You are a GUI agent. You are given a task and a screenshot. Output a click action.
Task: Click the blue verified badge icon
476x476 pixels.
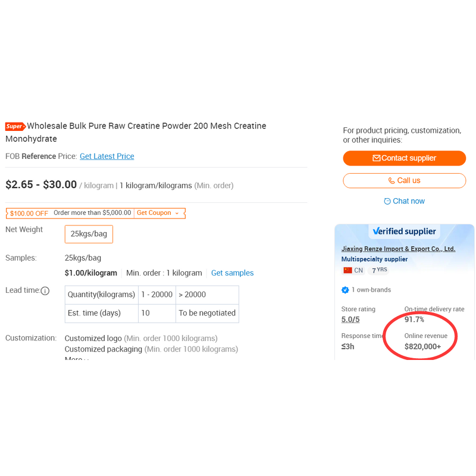345,290
